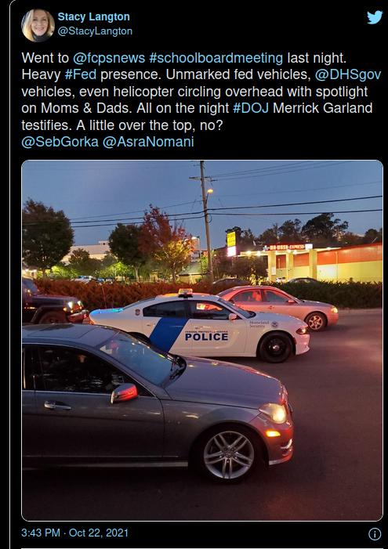Open the #DOJ hashtag link
Image resolution: width=388 pixels, height=549 pixels.
(x=251, y=108)
